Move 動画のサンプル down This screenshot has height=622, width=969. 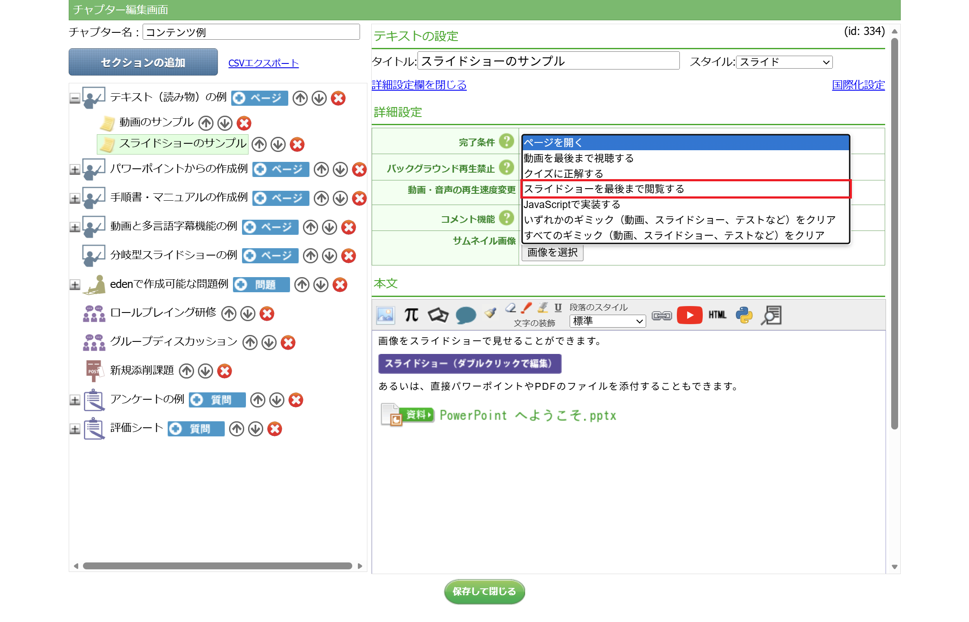tap(225, 123)
